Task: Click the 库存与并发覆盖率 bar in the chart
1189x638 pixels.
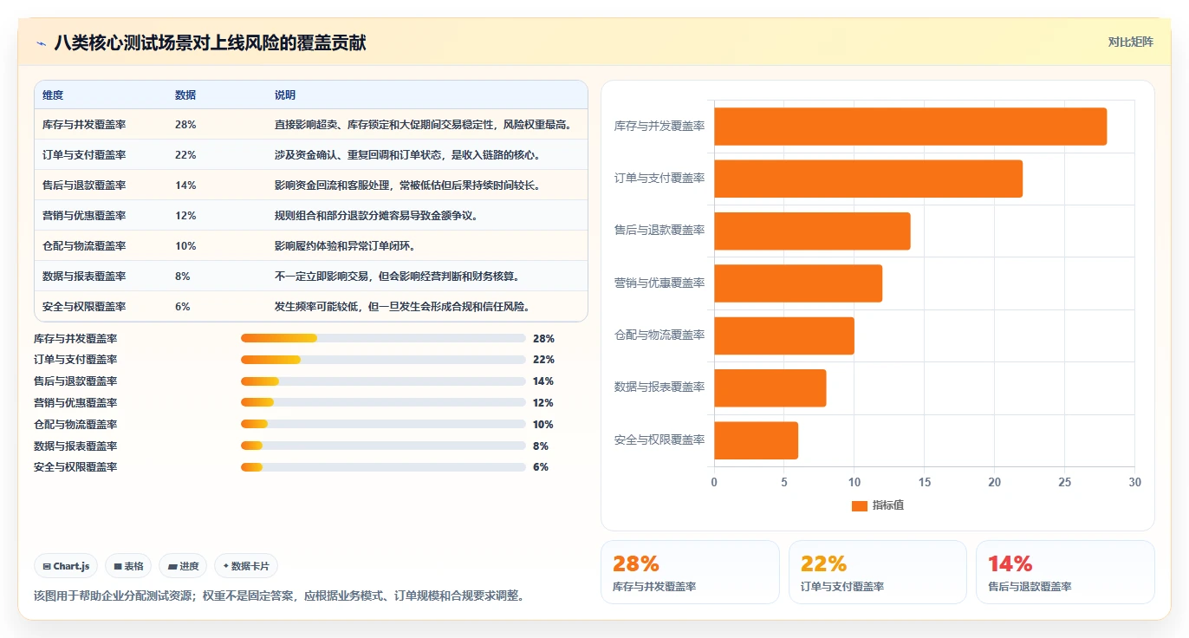Action: click(910, 127)
